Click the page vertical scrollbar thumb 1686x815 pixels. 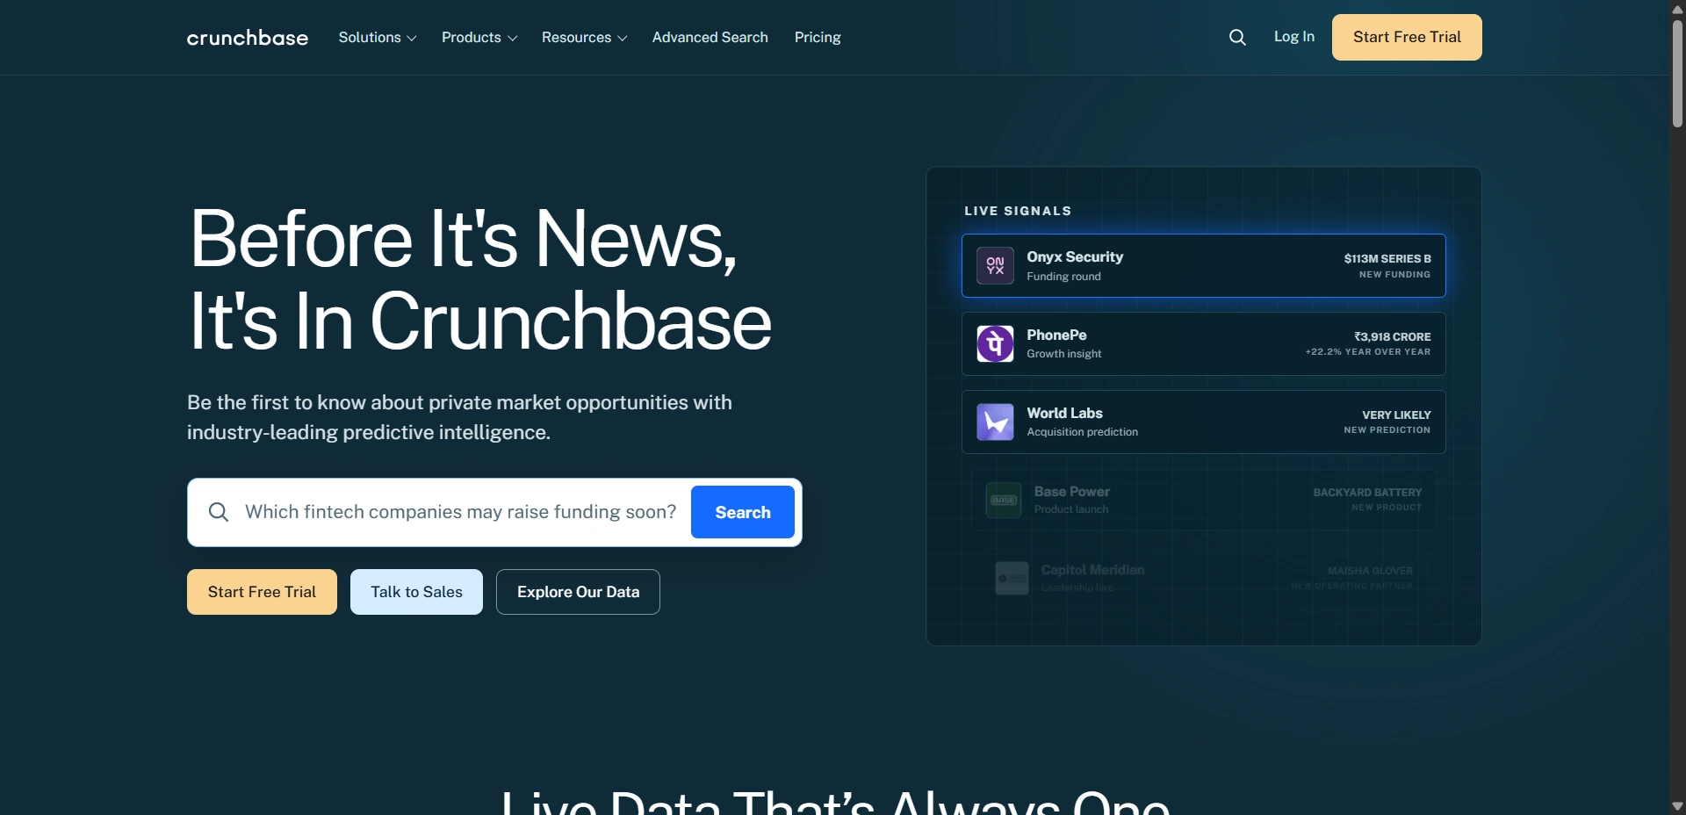(1677, 75)
